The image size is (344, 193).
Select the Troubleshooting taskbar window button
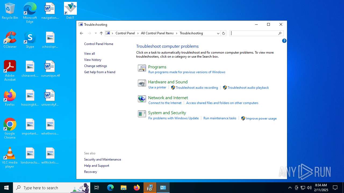pyautogui.click(x=163, y=188)
